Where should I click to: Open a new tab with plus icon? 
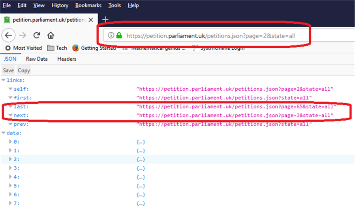[x=105, y=20]
